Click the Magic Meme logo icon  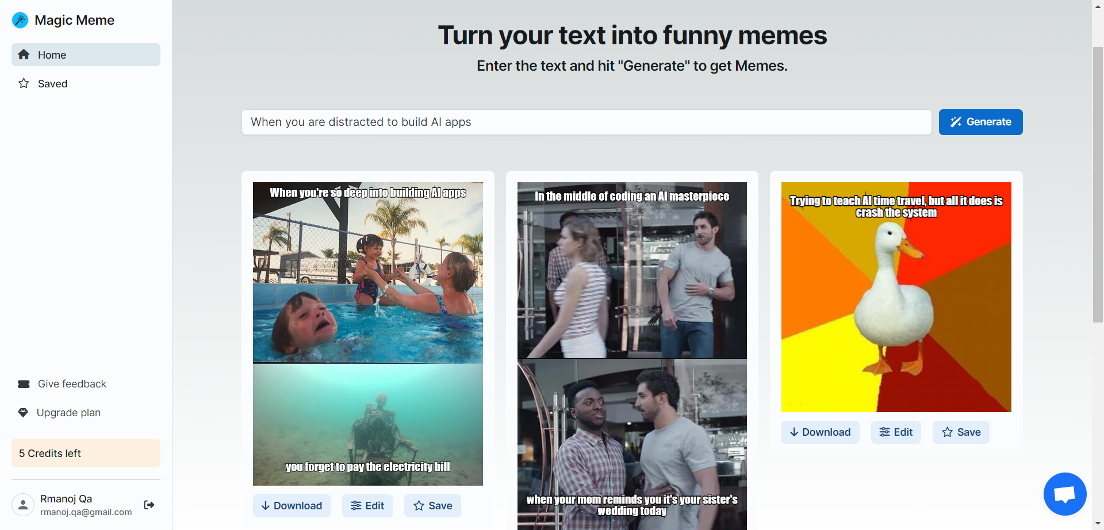(x=20, y=20)
